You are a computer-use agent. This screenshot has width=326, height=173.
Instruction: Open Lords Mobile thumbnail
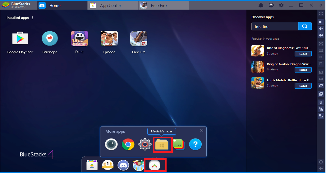pos(258,83)
